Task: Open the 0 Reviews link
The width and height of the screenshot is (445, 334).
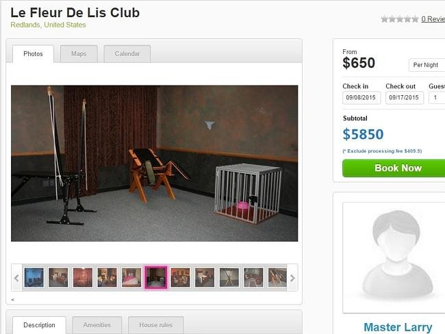Action: (433, 19)
